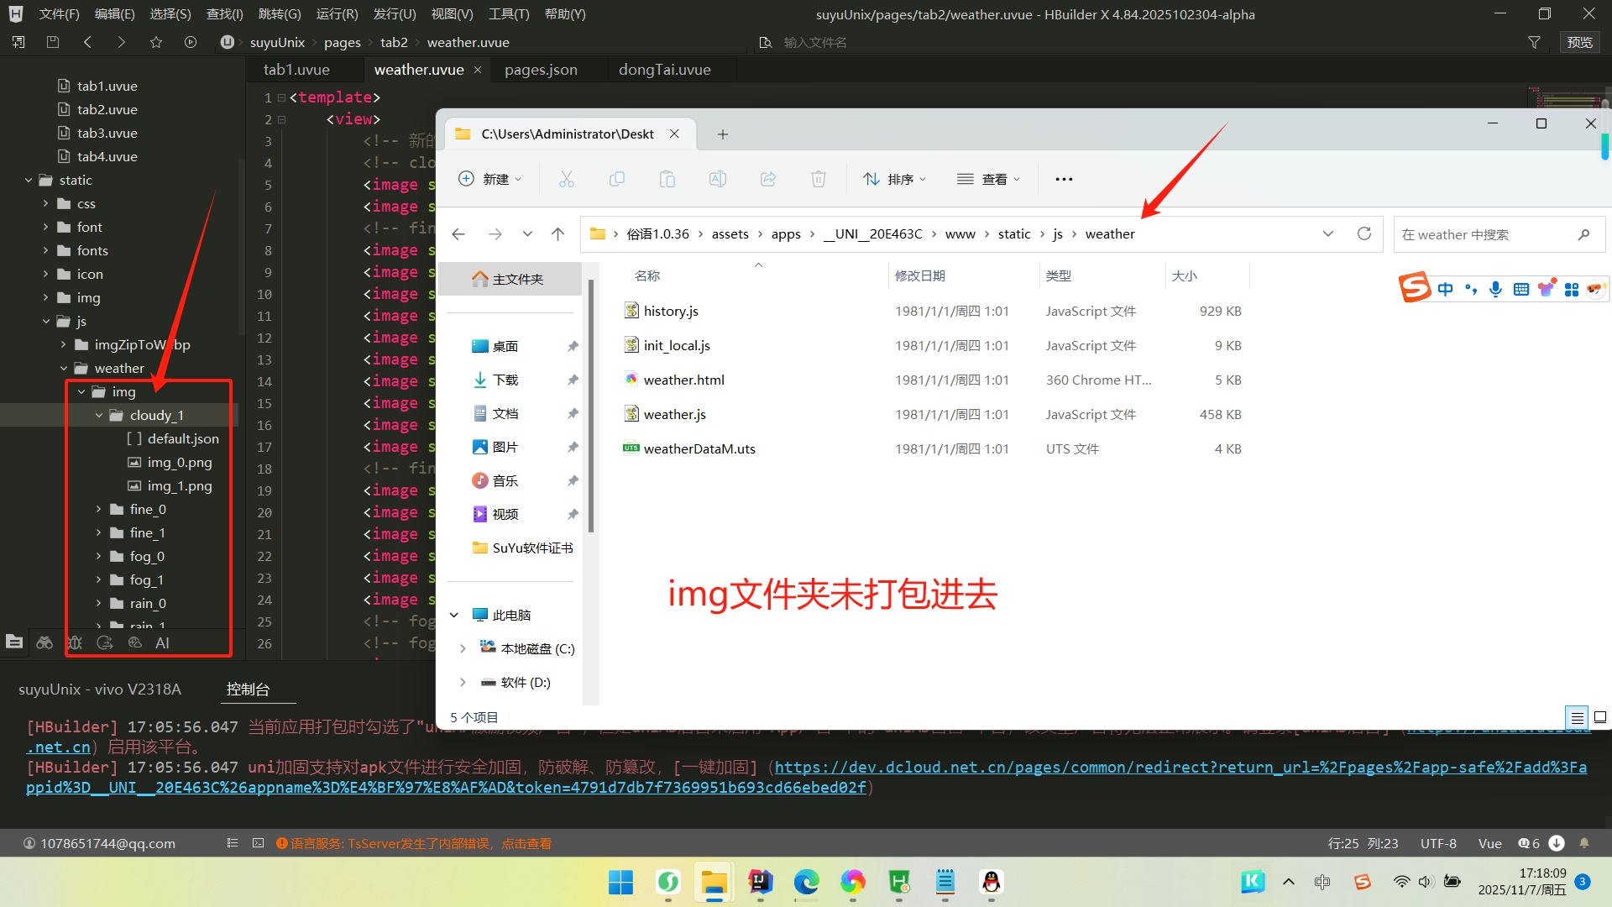Click the run play icon in toolbar
Image resolution: width=1612 pixels, height=907 pixels.
coord(191,42)
